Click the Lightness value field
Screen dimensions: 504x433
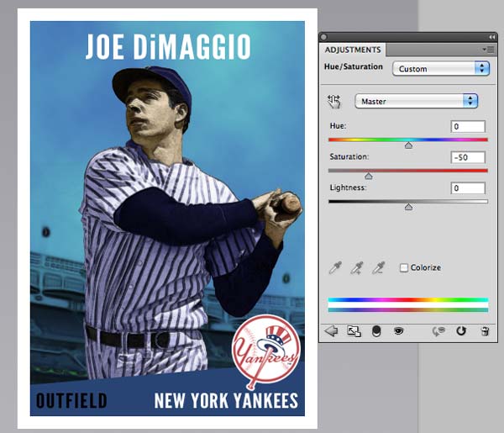pos(468,188)
